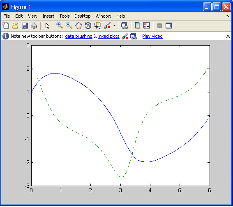Open the Help menu
233x207 pixels.
(x=120, y=16)
